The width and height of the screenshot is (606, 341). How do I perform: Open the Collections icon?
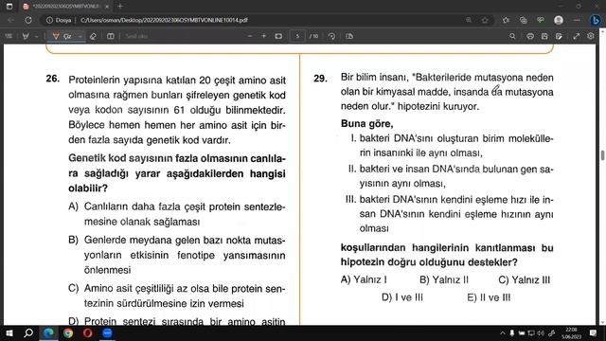[x=524, y=20]
